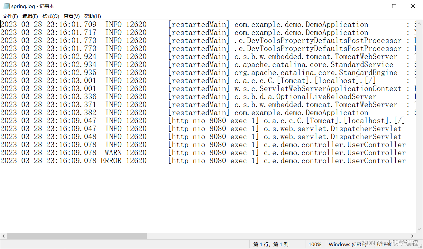Click the 100% zoom status entry

tap(315, 245)
